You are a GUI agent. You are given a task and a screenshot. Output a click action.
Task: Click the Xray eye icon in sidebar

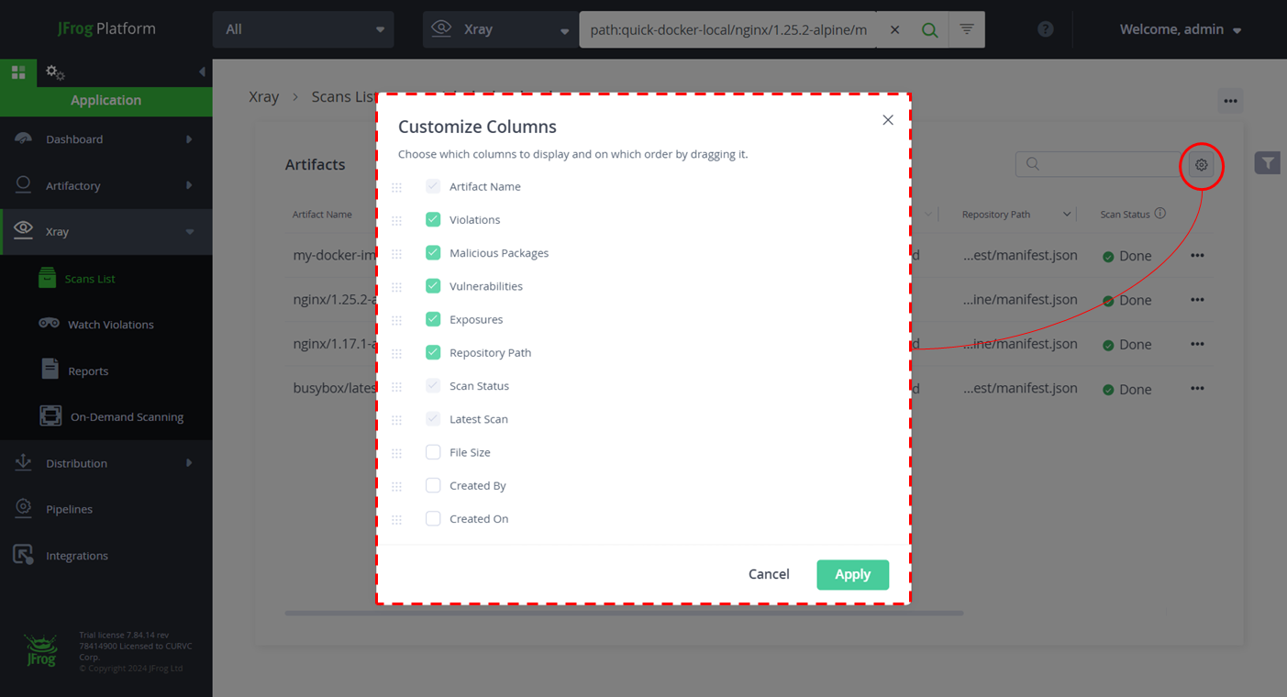[23, 230]
